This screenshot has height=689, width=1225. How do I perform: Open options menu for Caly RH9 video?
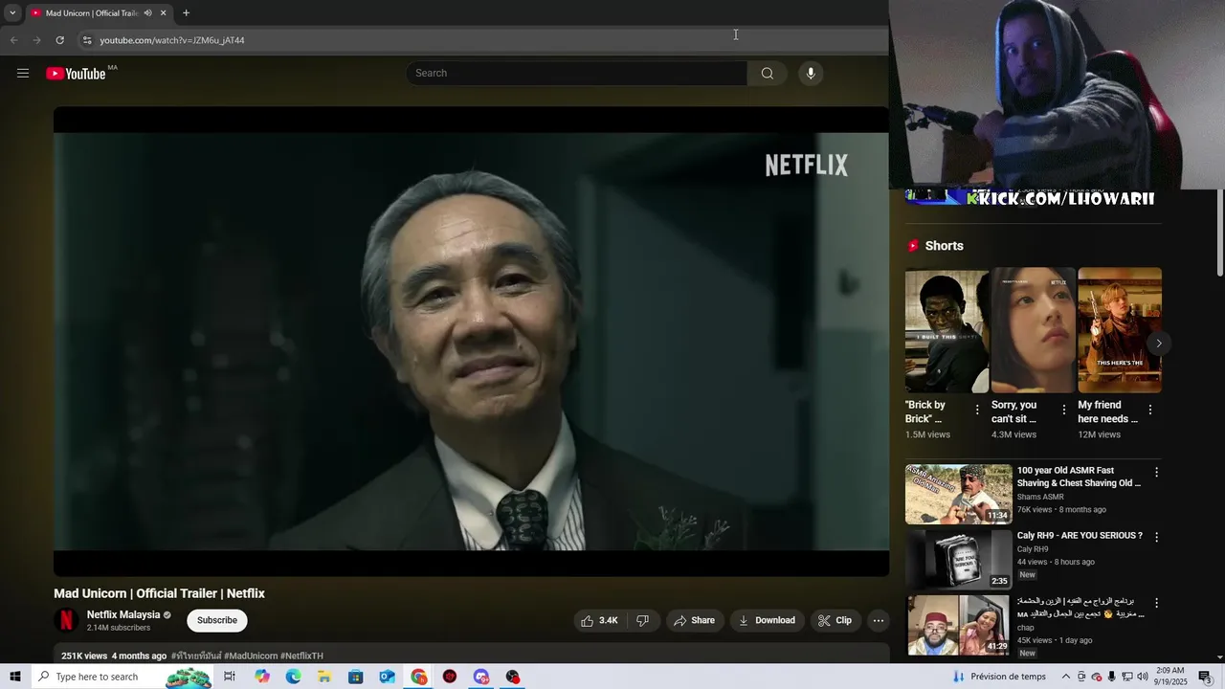[1156, 537]
